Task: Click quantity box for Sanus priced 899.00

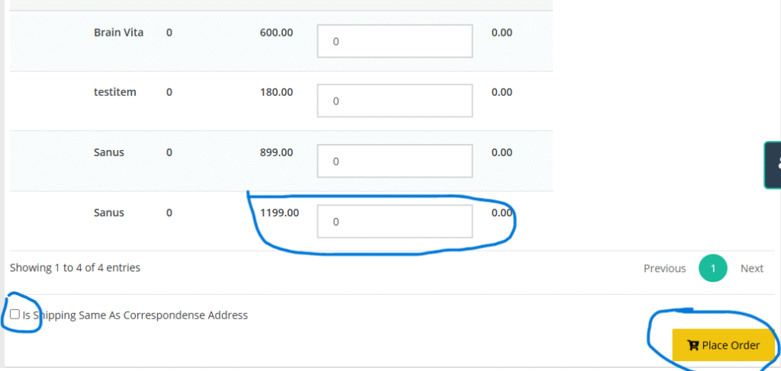Action: [x=395, y=161]
